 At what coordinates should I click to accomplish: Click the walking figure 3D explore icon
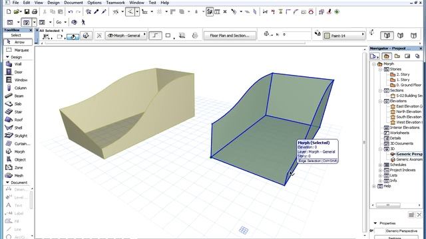83,22
